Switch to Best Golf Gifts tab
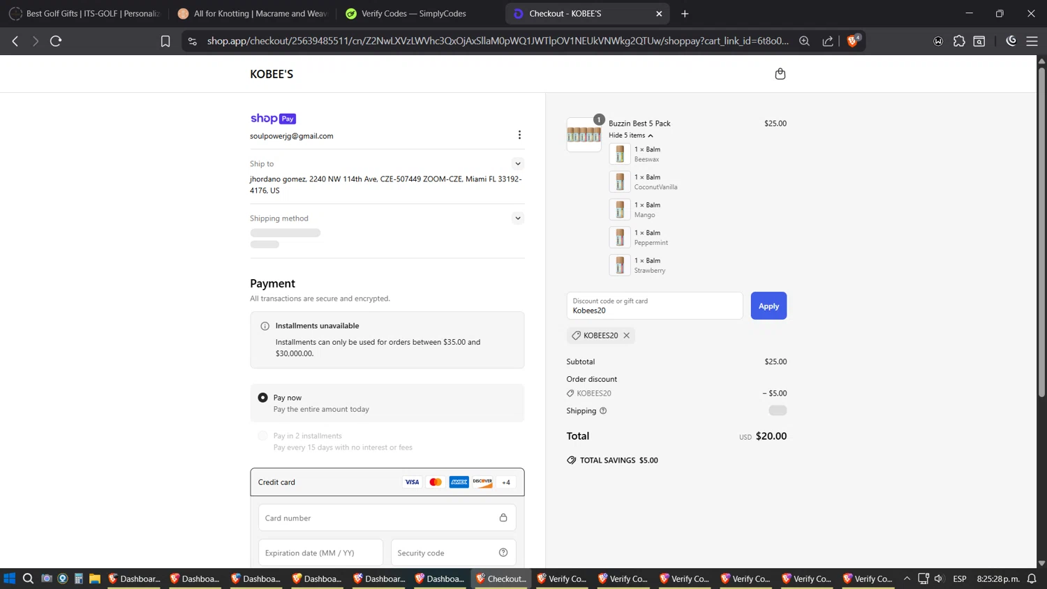The height and width of the screenshot is (589, 1047). coord(84,13)
